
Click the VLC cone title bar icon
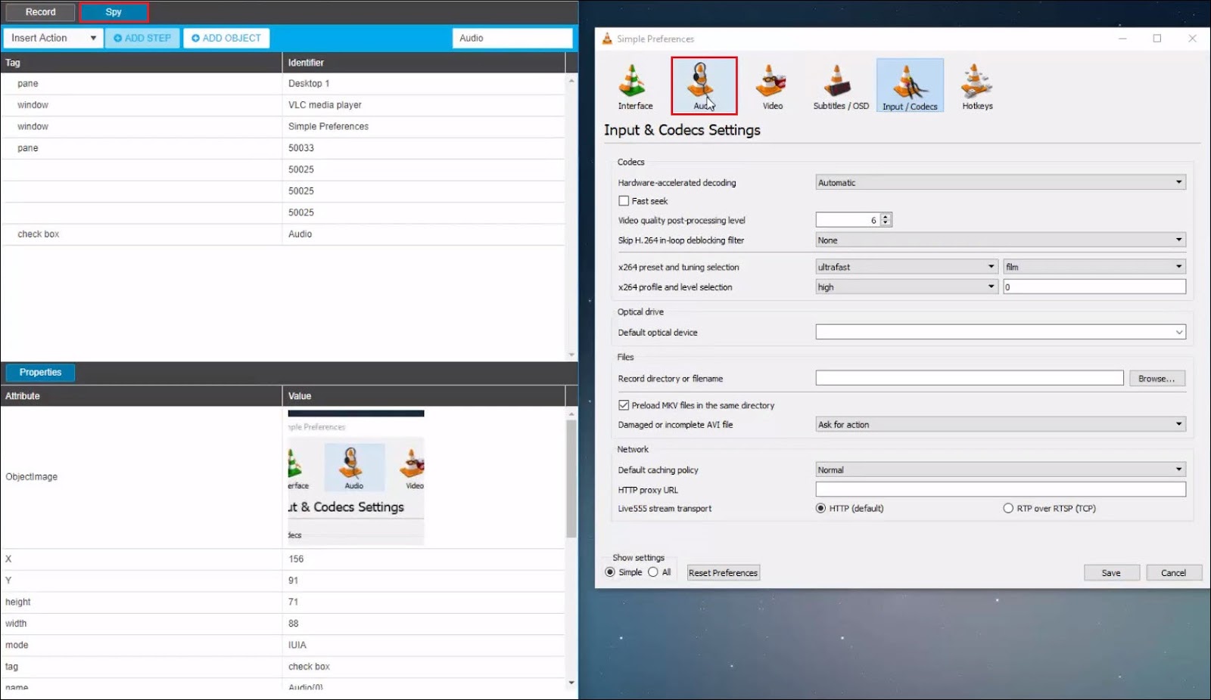[607, 39]
